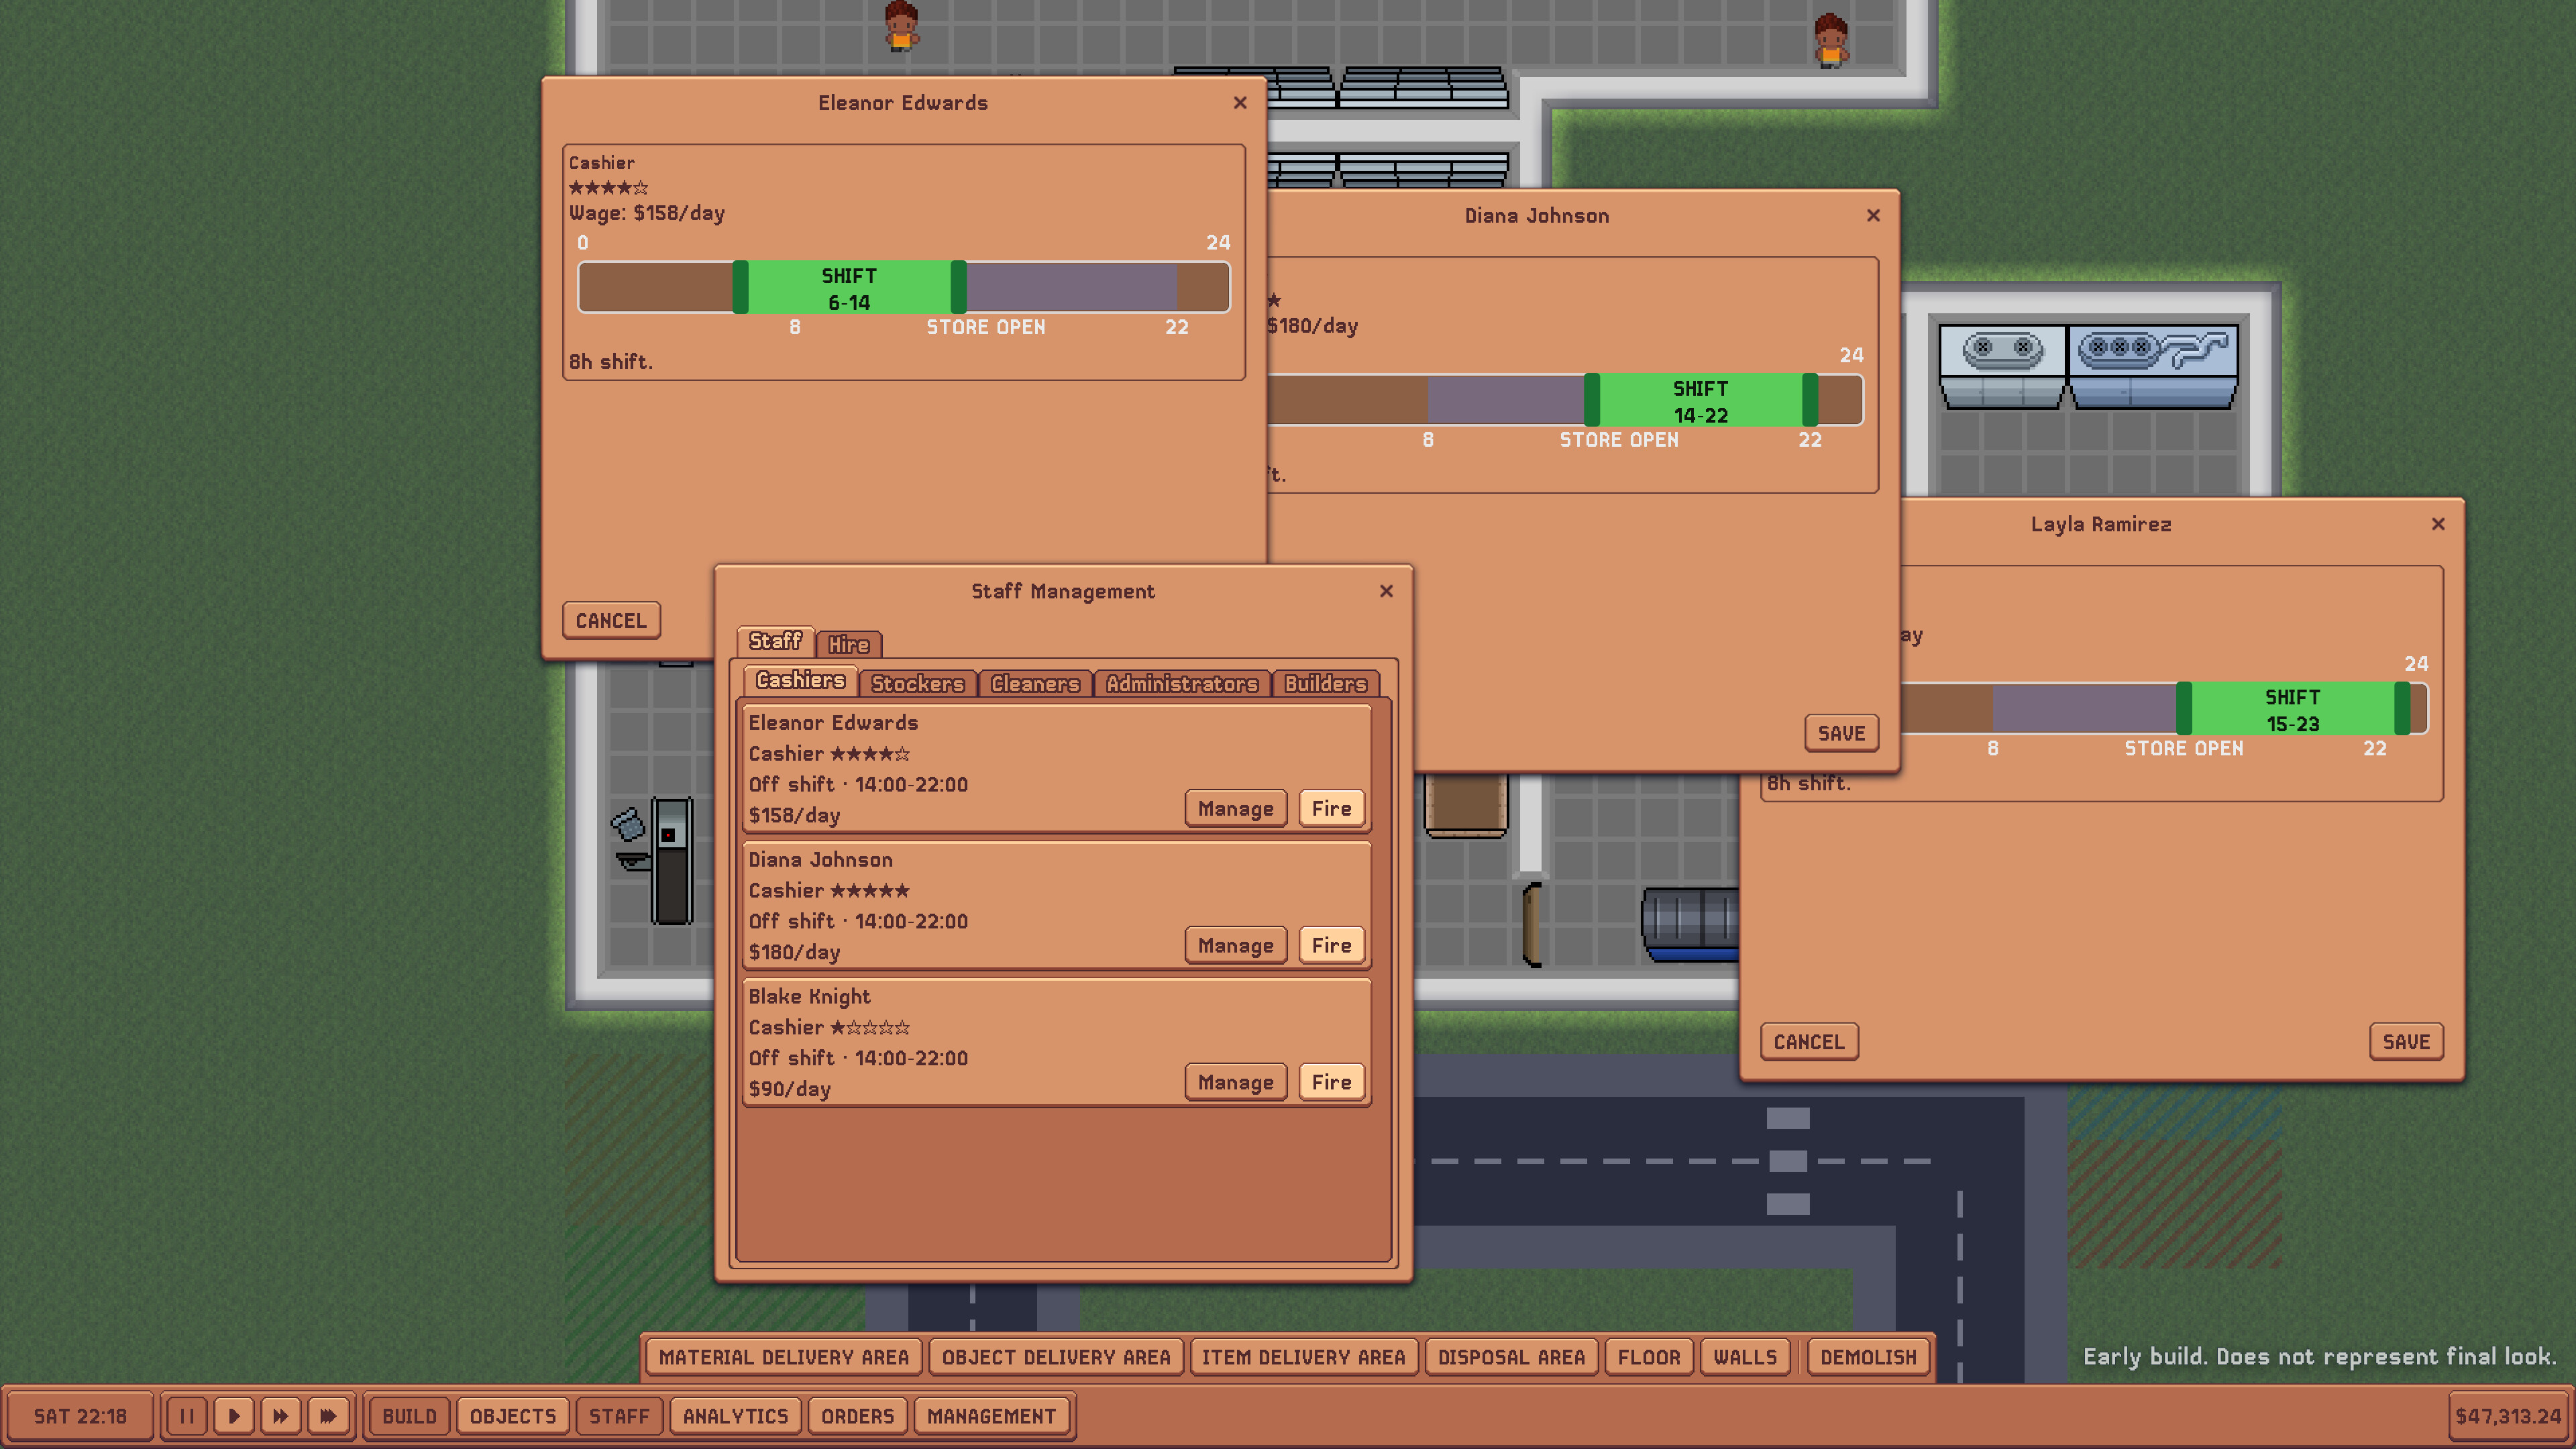Set game to fastest triple speed

pos(328,1415)
